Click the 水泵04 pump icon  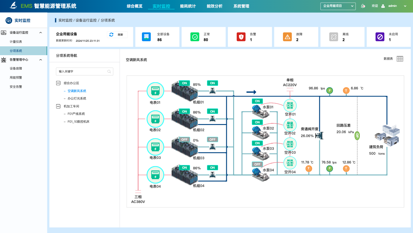coord(260,173)
